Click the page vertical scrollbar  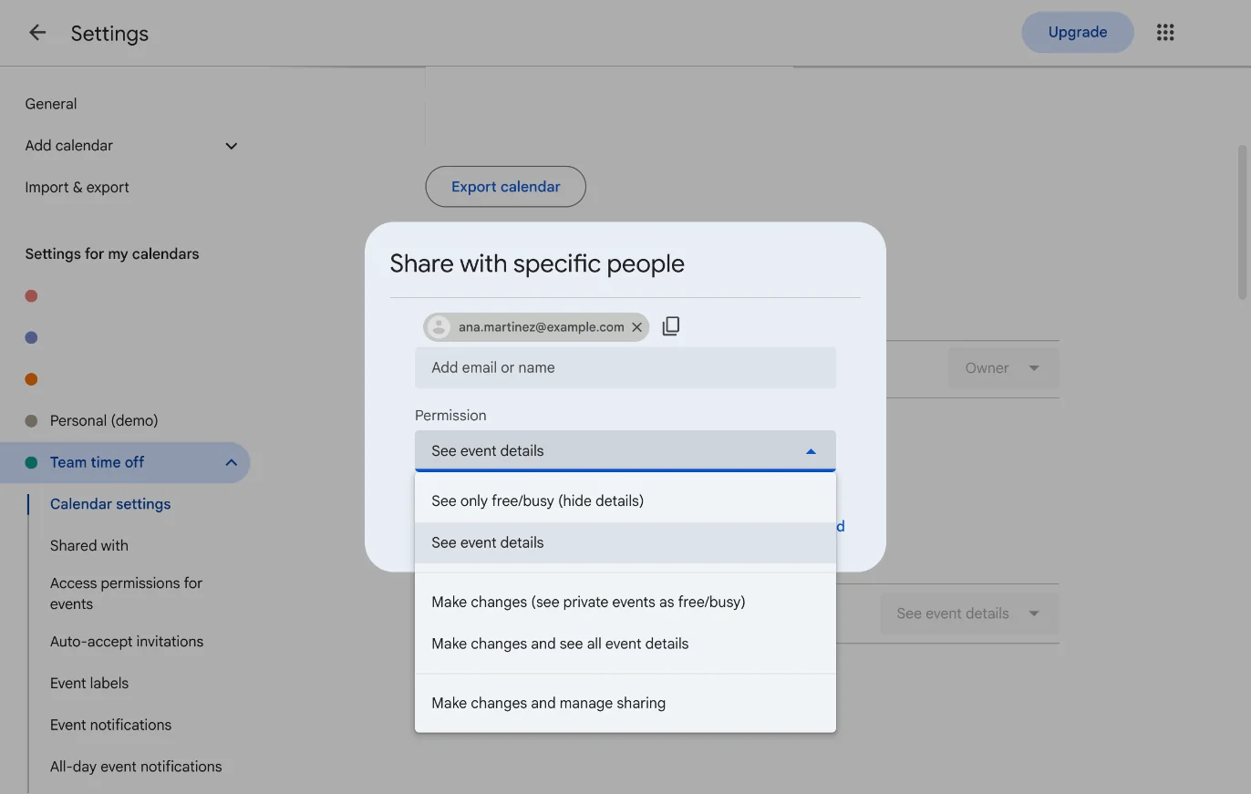[1242, 222]
